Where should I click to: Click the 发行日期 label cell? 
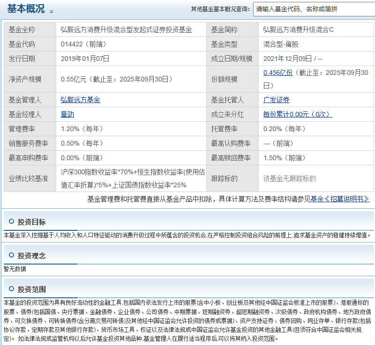(30, 59)
